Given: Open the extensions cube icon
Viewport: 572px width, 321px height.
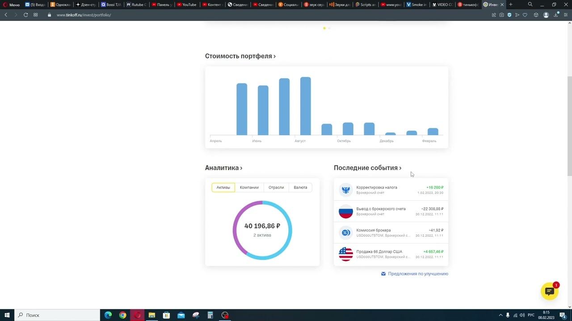Looking at the screenshot, I should point(536,15).
